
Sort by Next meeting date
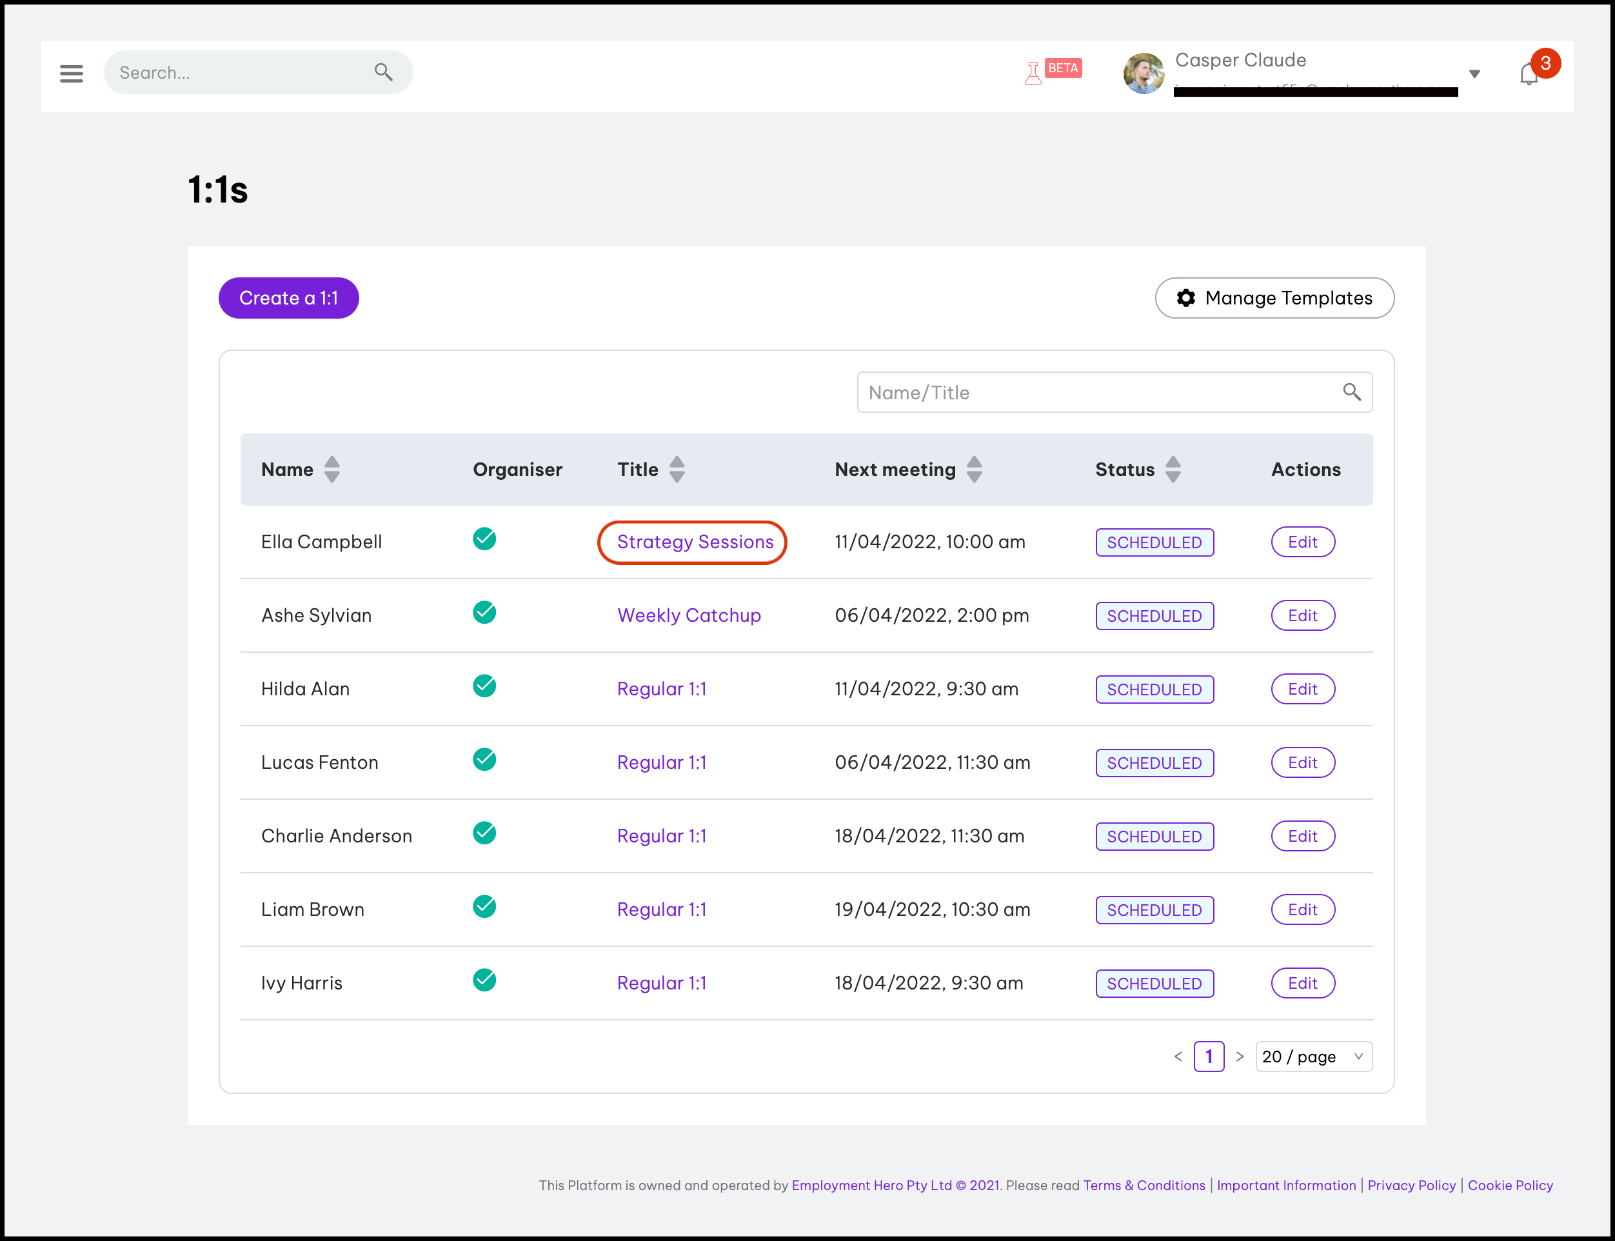974,470
